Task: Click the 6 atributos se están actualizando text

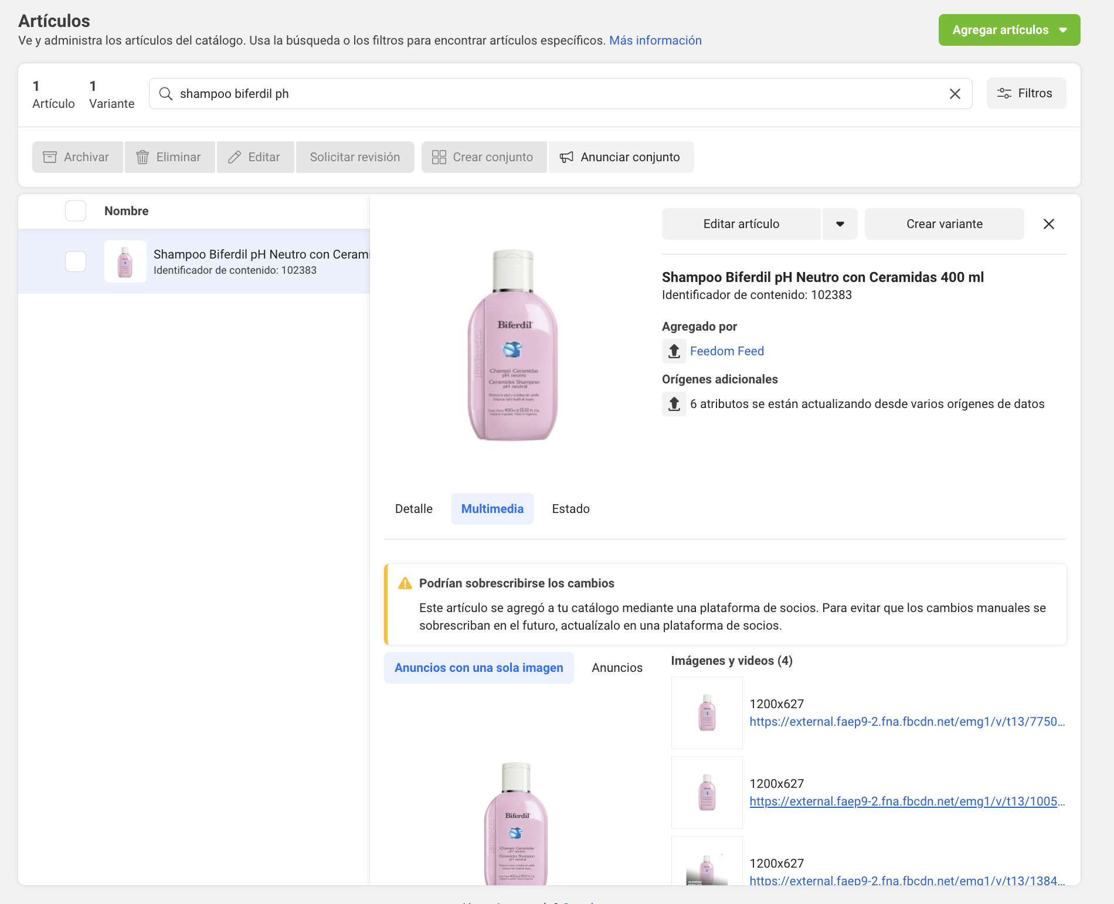Action: [x=867, y=404]
